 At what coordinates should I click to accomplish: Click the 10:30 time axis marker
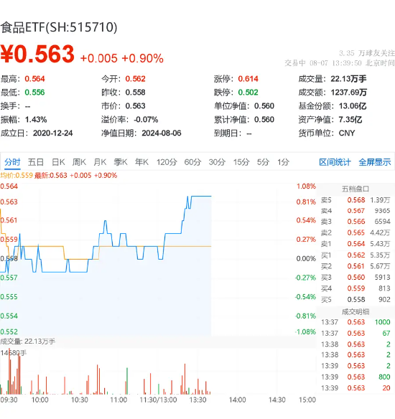click(79, 400)
